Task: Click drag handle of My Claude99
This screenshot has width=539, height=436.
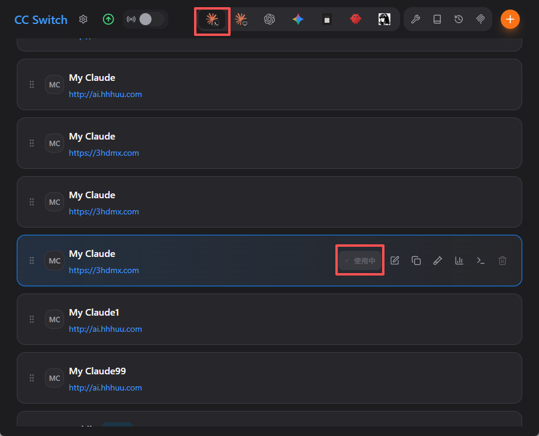Action: point(32,378)
